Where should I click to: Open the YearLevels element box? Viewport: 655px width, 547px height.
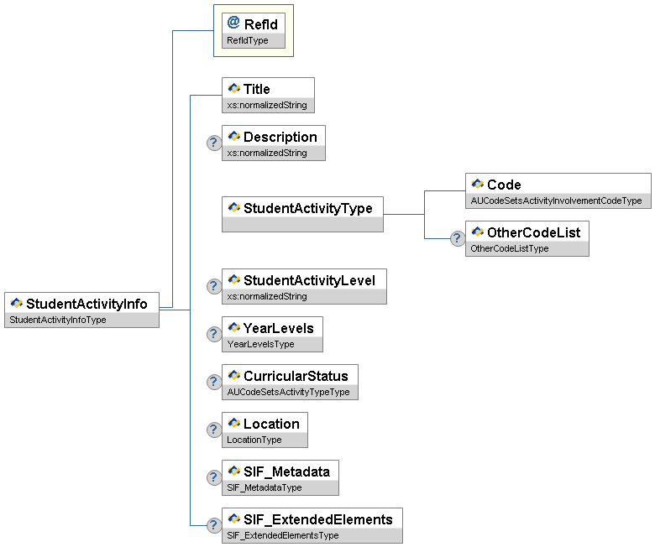pos(272,328)
